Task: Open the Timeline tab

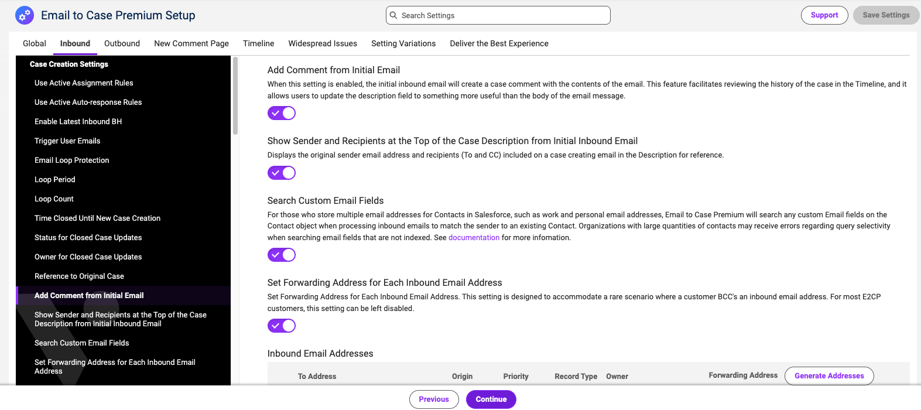Action: 259,43
